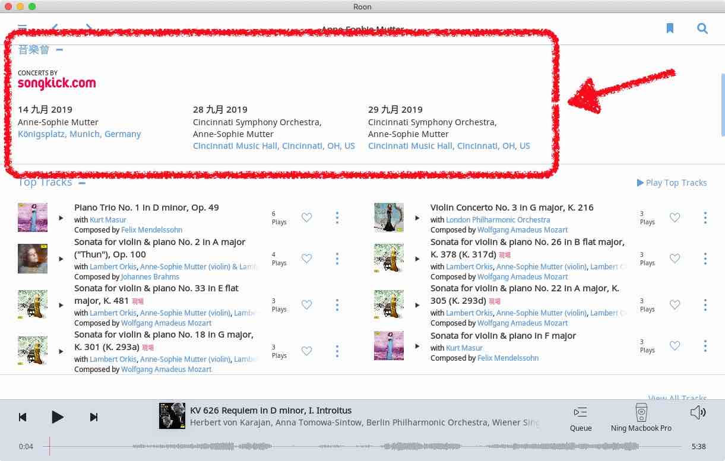Favorite Piano Trio No. 1 with the heart
Screen dimensions: 725x461
pos(306,218)
